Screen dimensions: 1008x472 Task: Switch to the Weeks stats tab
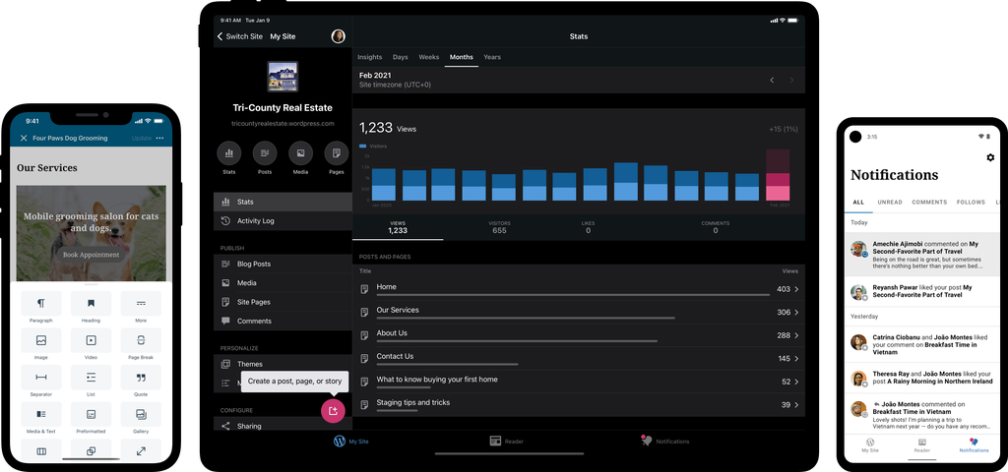point(429,57)
